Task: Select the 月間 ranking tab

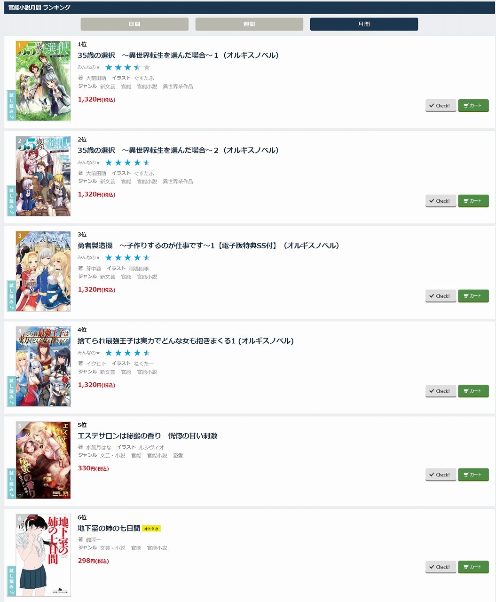Action: (364, 24)
